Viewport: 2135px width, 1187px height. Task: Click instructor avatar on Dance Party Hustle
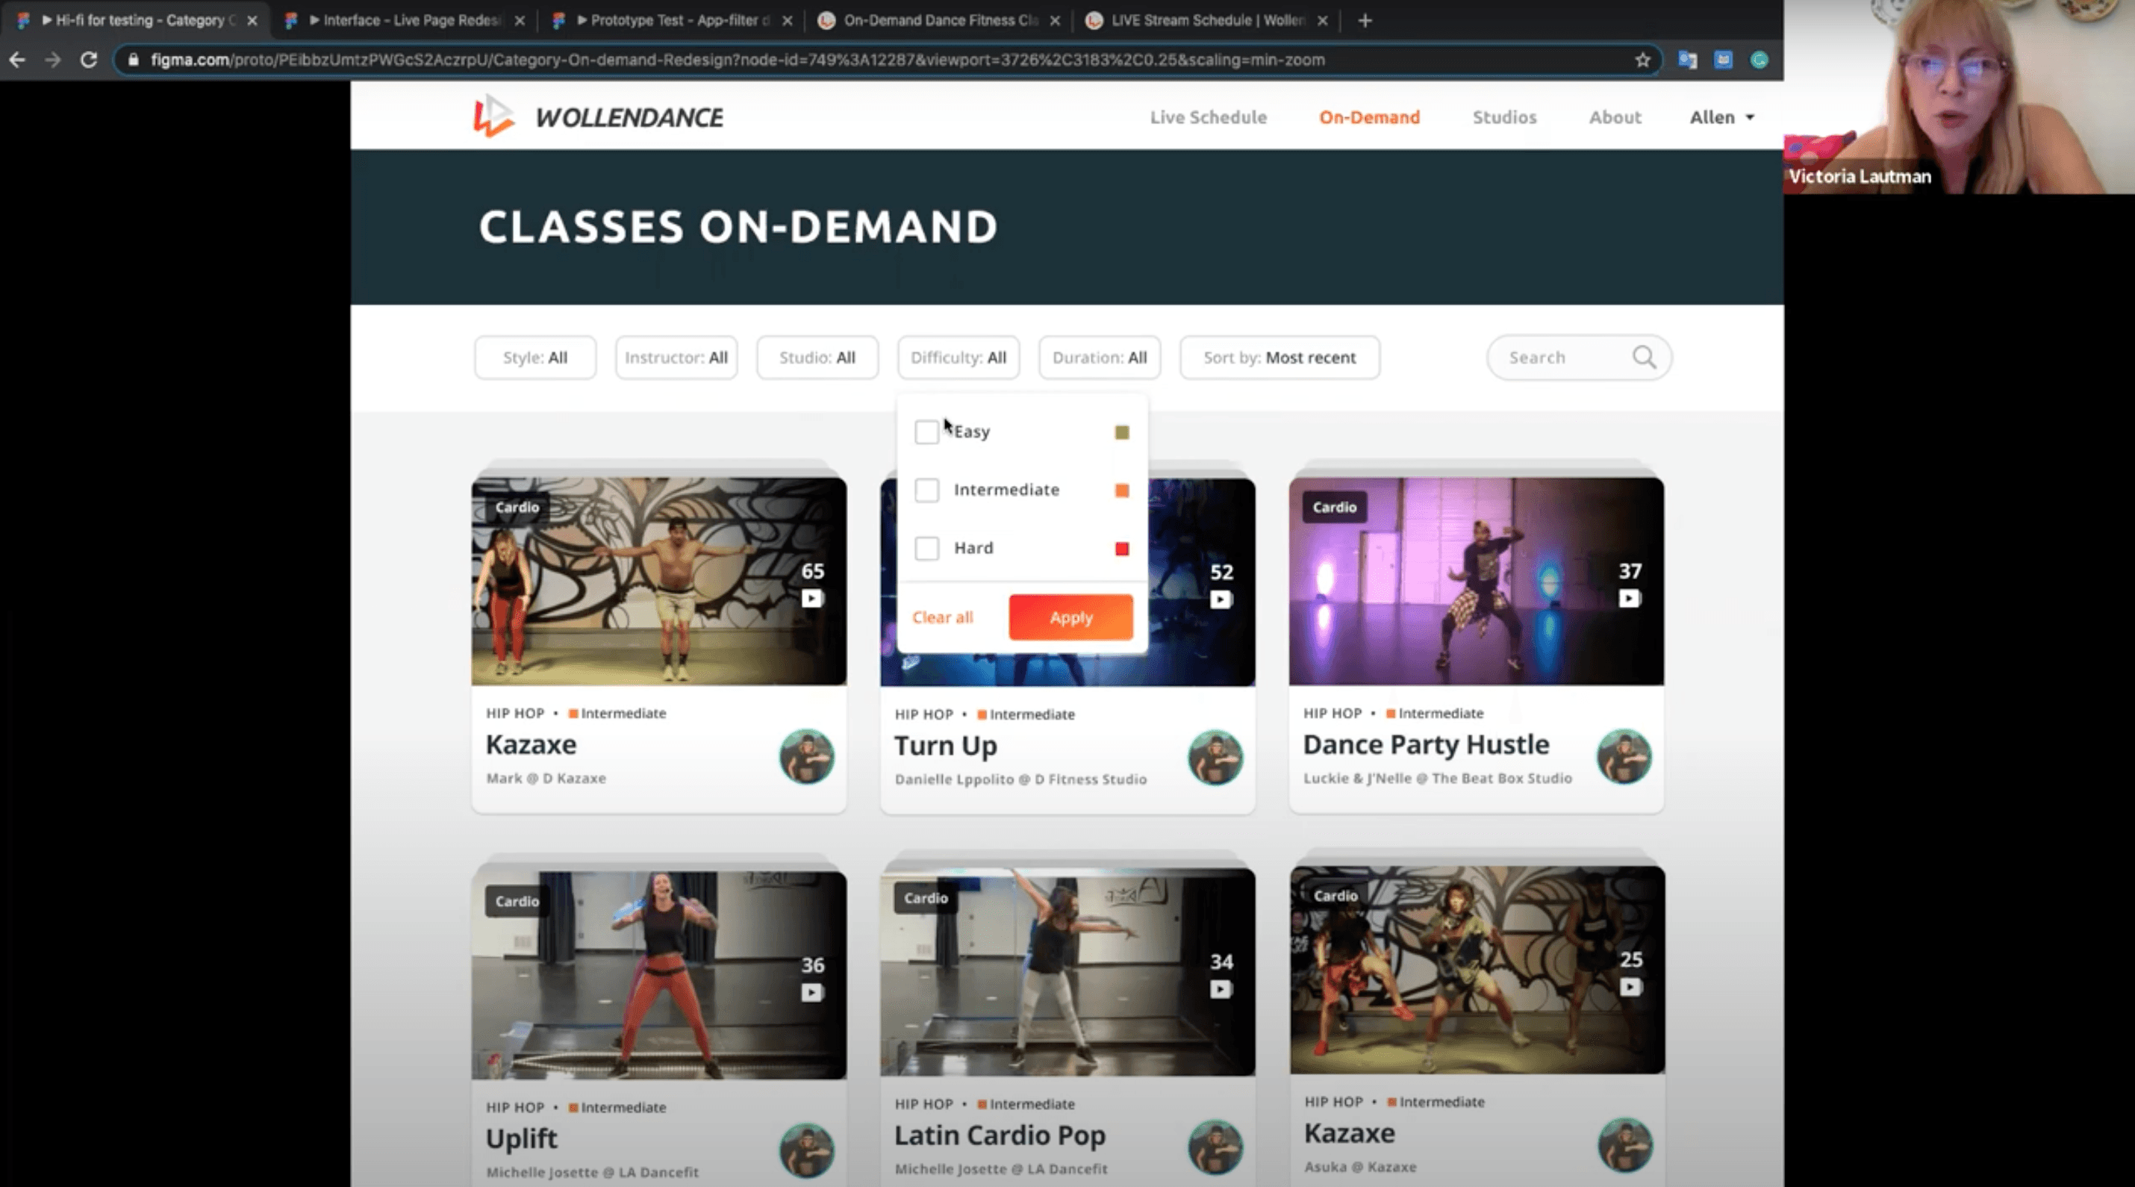[1623, 756]
